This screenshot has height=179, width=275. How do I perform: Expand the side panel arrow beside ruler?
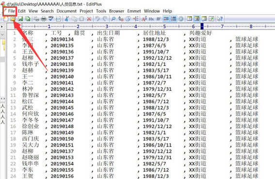pyautogui.click(x=2, y=27)
